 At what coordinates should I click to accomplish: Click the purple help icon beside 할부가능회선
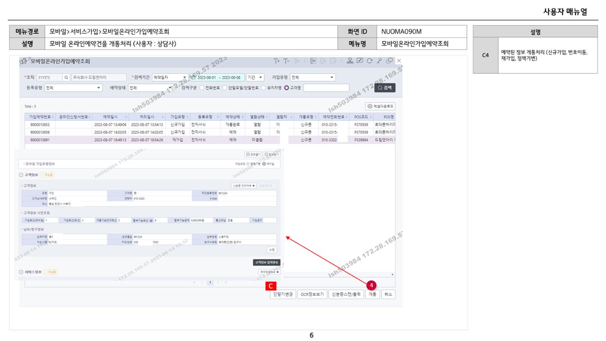click(x=151, y=220)
